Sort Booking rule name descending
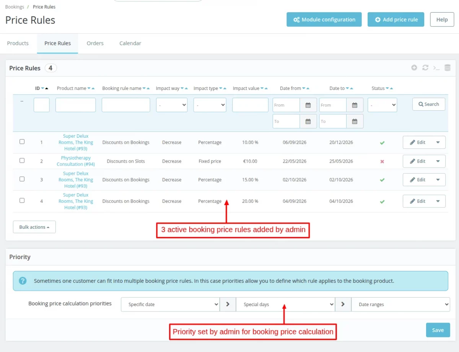459x352 pixels. point(144,88)
